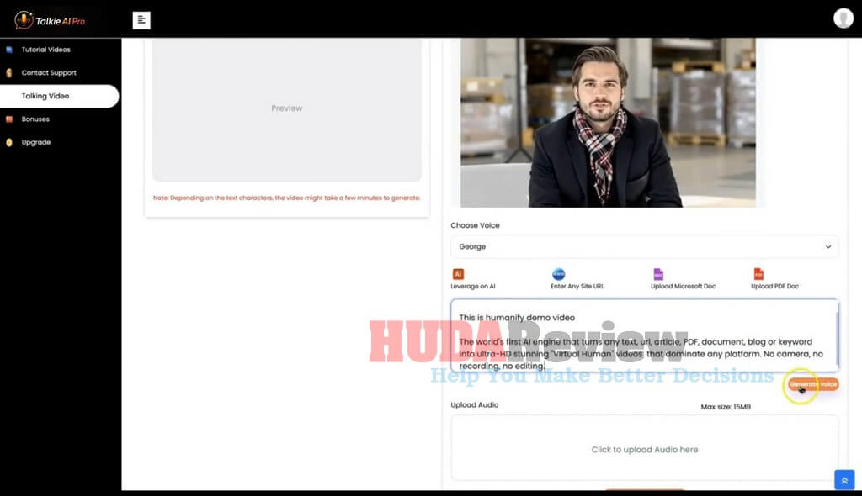The width and height of the screenshot is (862, 496).
Task: Open the user profile avatar
Action: tap(843, 18)
